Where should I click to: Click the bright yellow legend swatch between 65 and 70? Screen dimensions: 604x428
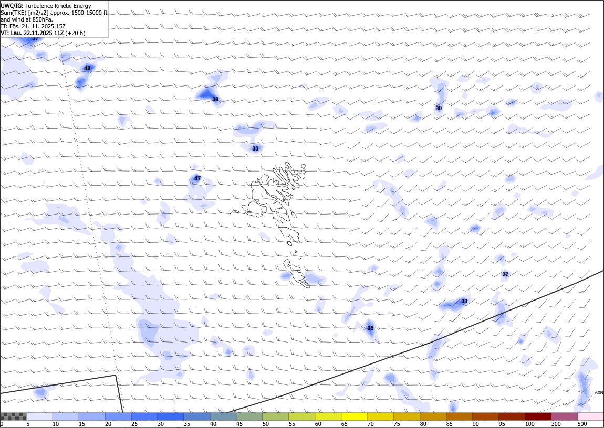tap(355, 416)
